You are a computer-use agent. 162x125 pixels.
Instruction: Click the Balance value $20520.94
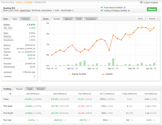tap(30, 45)
